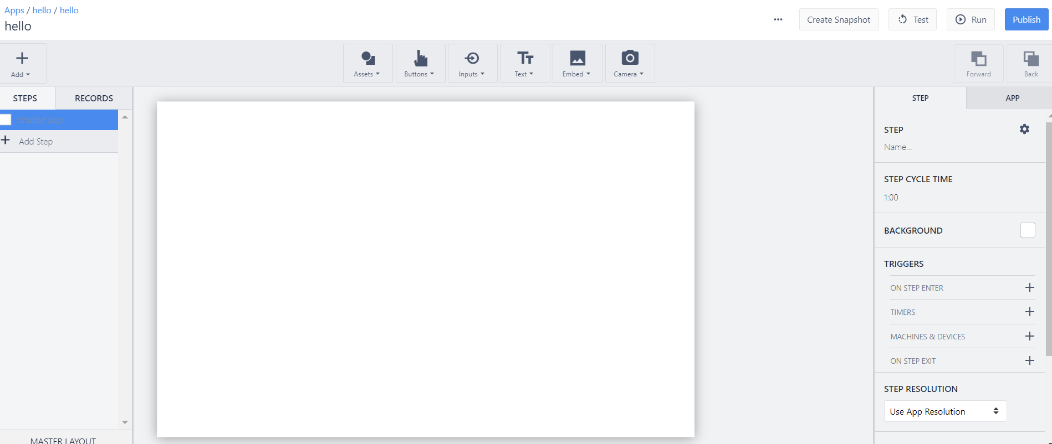1052x444 pixels.
Task: Click Create Snapshot button
Action: (839, 19)
